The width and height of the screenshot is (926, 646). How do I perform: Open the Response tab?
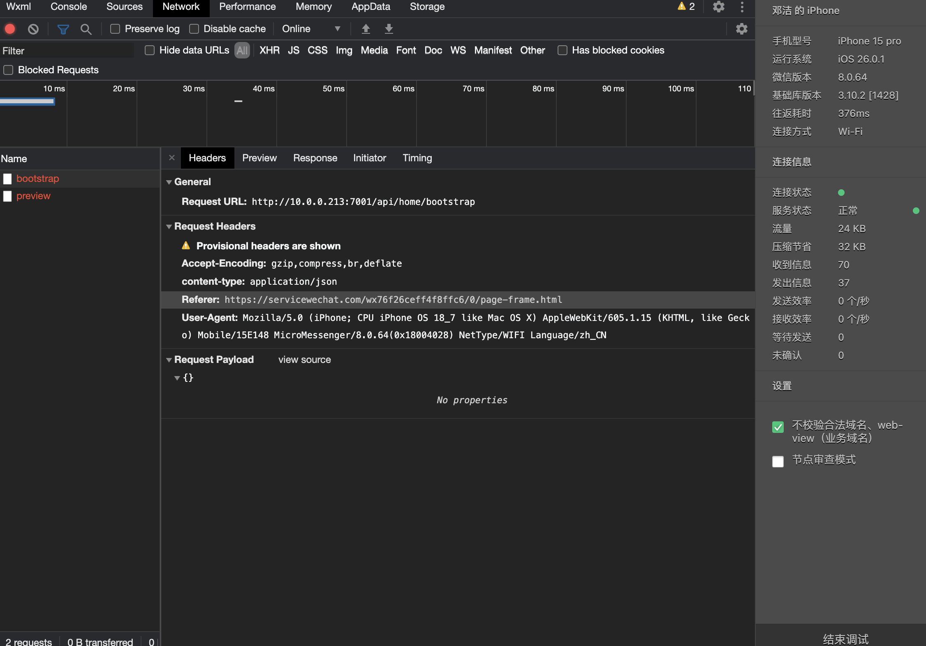pyautogui.click(x=315, y=158)
